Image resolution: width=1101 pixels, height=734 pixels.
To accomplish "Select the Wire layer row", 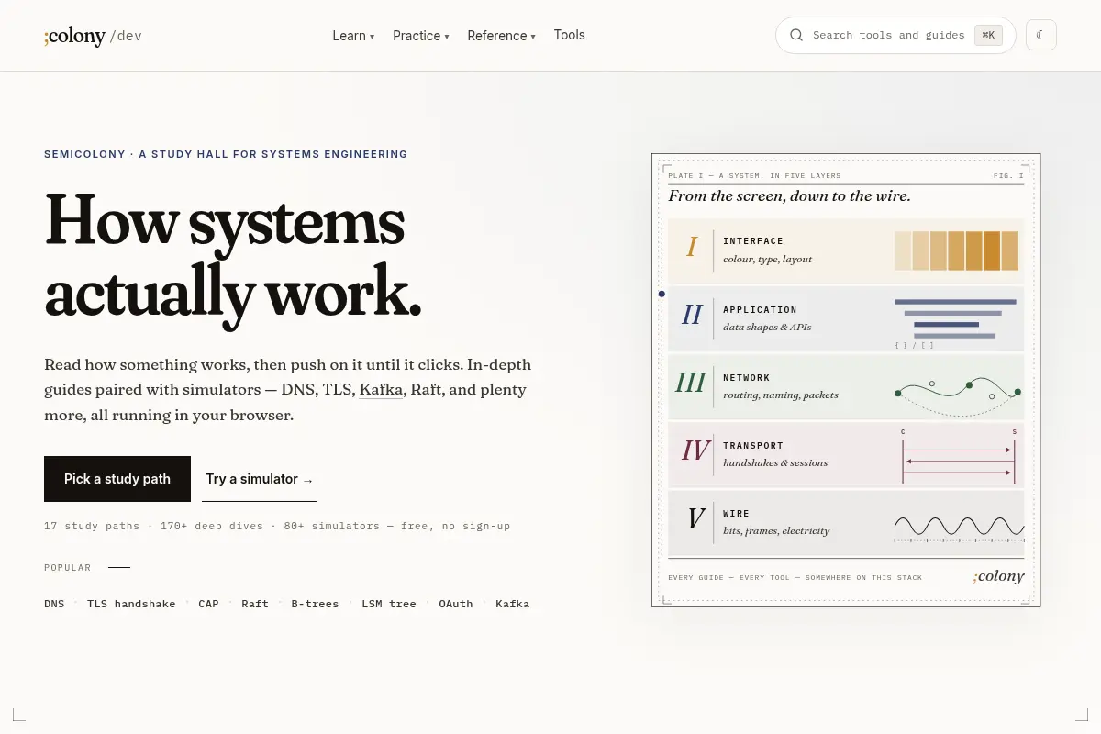I will pos(846,522).
